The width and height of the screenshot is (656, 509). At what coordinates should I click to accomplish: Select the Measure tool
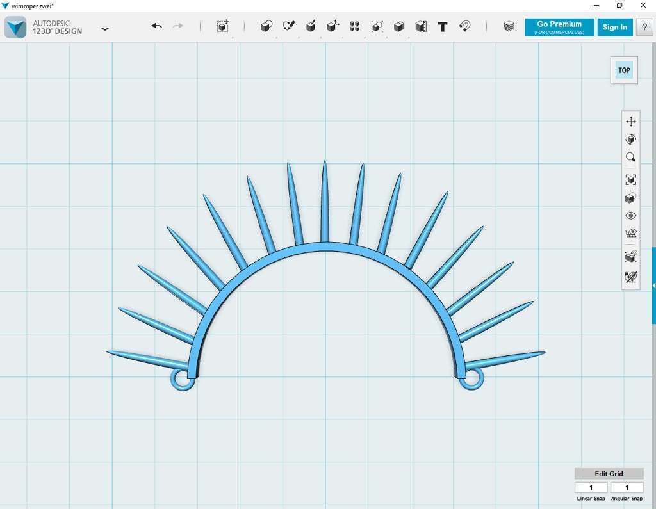coord(421,26)
